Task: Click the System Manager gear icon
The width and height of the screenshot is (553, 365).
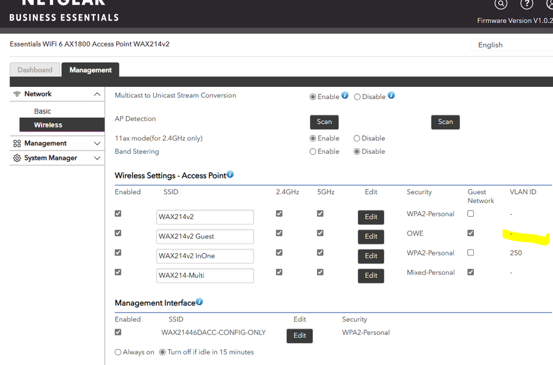Action: [x=17, y=158]
